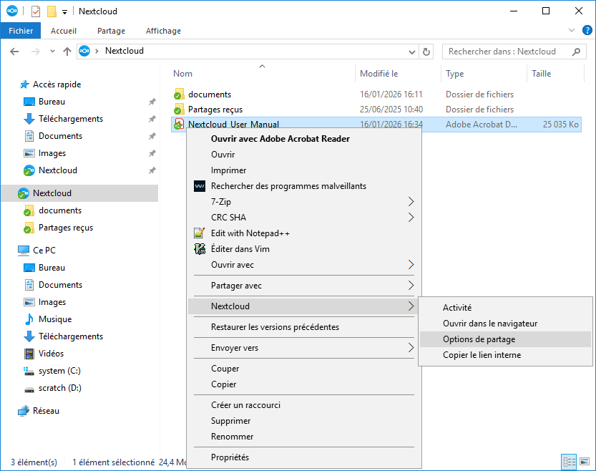
Task: Expand the 7-Zip submenu
Action: tap(411, 202)
